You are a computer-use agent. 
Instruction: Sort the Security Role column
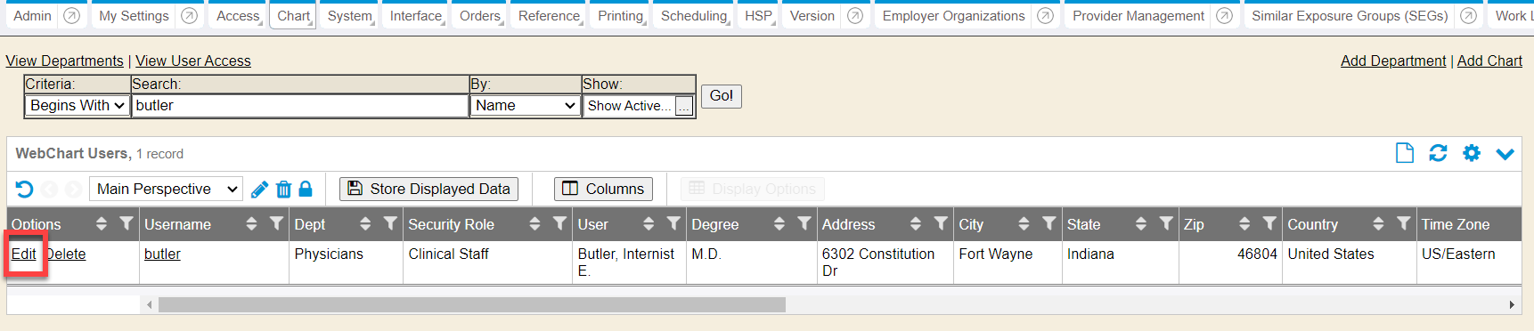click(x=534, y=223)
